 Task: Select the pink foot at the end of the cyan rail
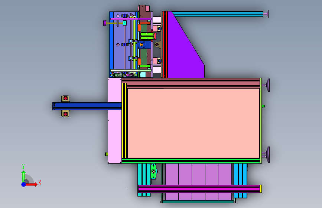[266, 14]
